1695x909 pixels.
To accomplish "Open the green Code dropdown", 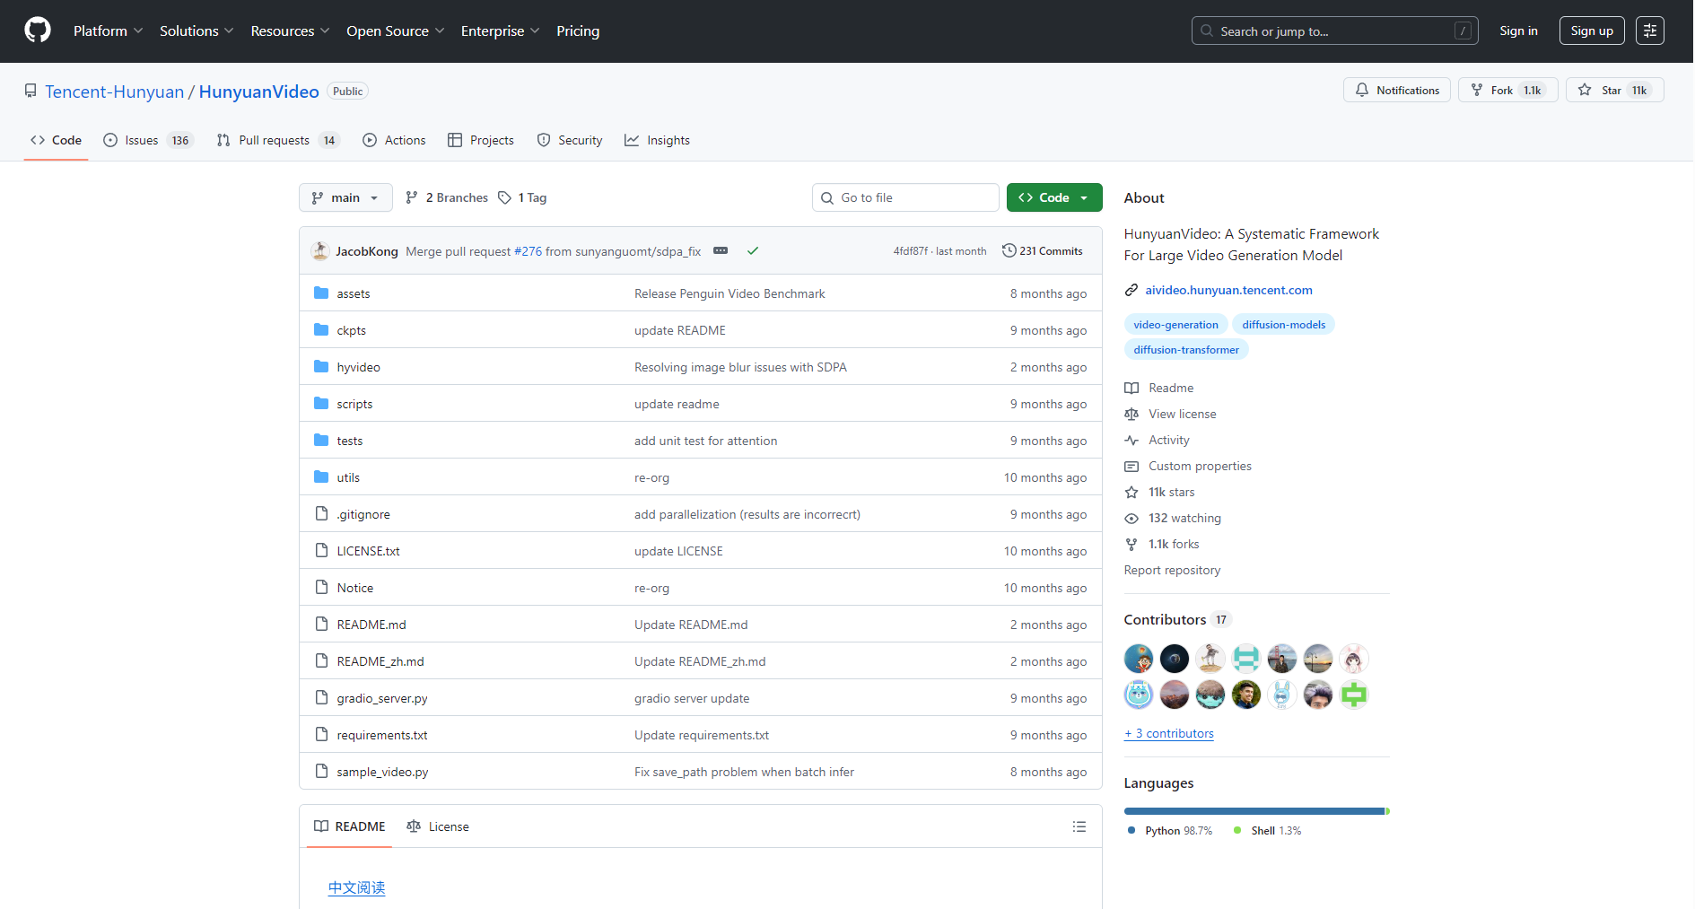I will [1054, 197].
